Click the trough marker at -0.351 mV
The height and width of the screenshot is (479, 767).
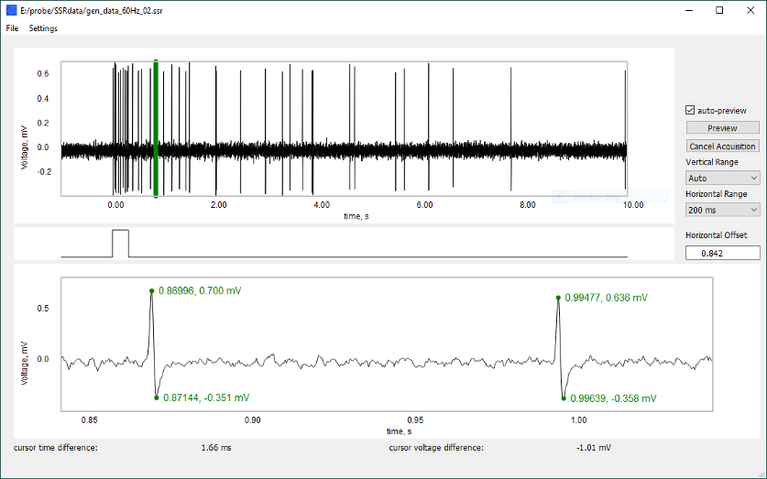pos(157,397)
